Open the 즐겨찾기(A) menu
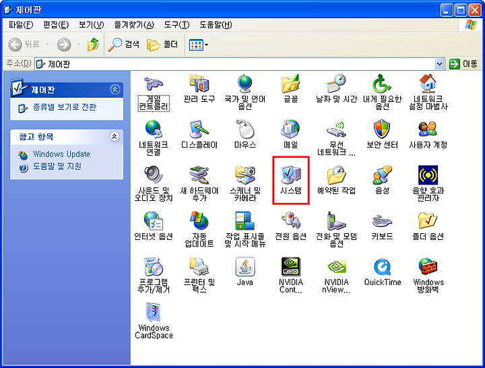Screen dimensions: 485x368 [x=134, y=25]
